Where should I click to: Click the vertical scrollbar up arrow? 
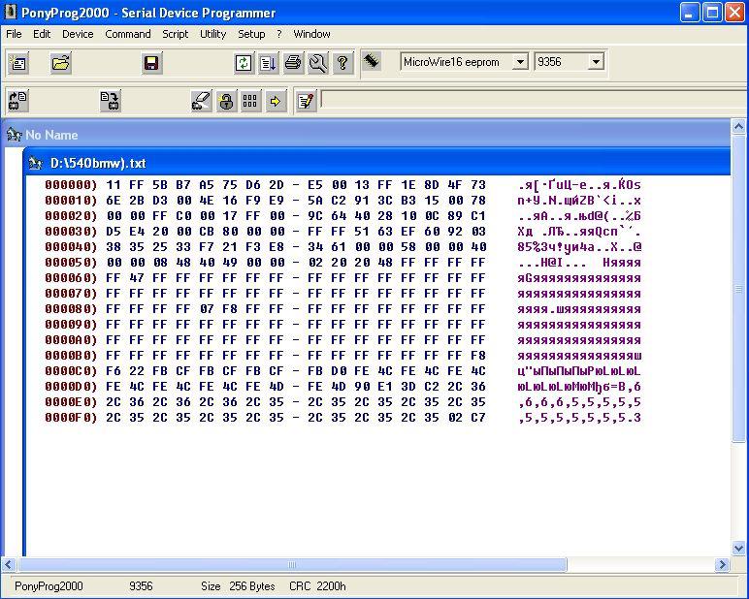click(x=738, y=126)
